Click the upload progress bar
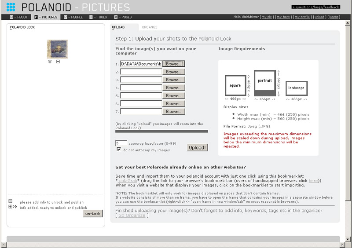352x248 pixels. tap(161, 131)
